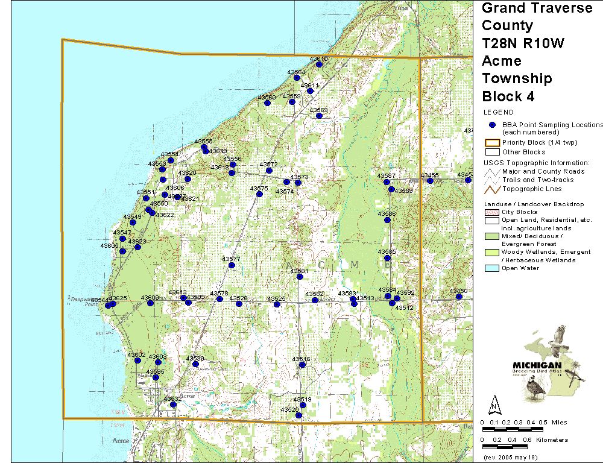Select sampling point 43450 dot
603x463 pixels.
(459, 296)
